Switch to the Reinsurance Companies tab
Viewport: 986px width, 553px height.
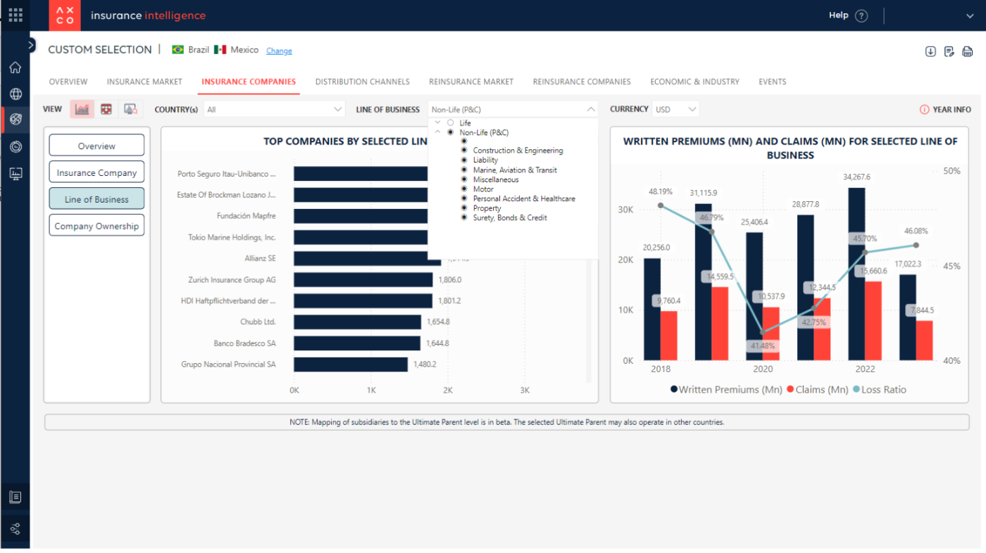coord(582,82)
